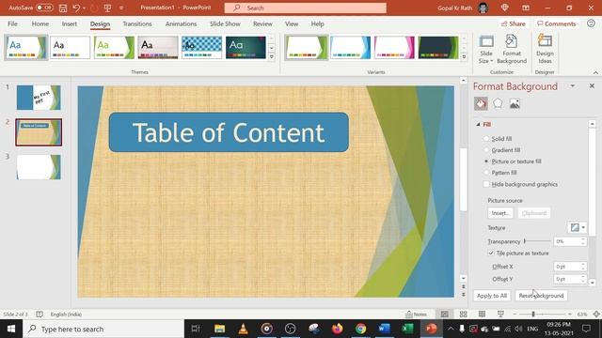Viewport: 602px width, 338px height.
Task: Switch to the Home tab
Action: pyautogui.click(x=40, y=23)
